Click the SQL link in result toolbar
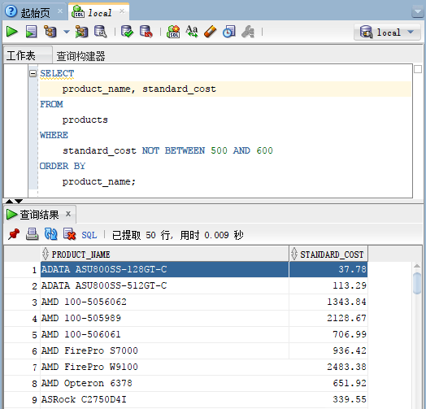Screen dimensions: 426x409 89,235
